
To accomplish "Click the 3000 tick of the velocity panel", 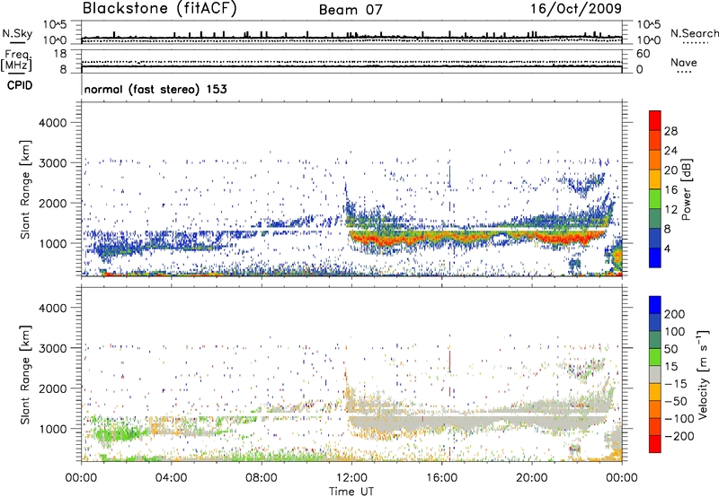I will pyautogui.click(x=52, y=348).
